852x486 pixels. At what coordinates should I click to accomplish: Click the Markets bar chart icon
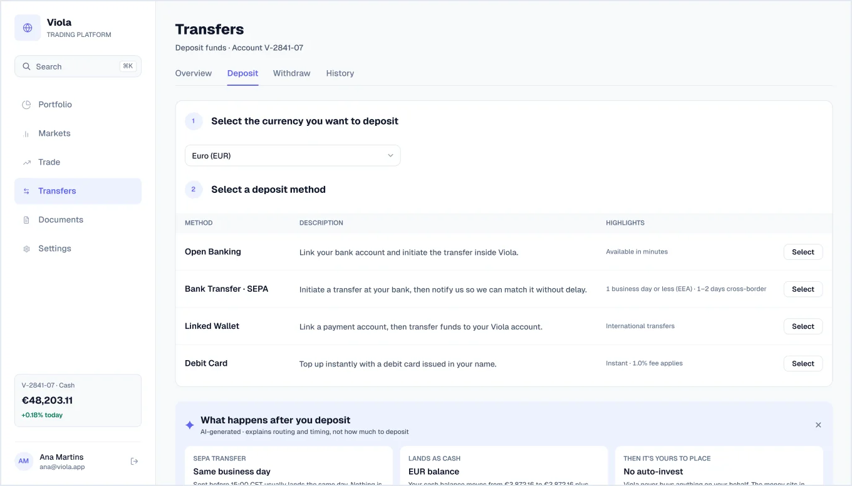pos(26,133)
